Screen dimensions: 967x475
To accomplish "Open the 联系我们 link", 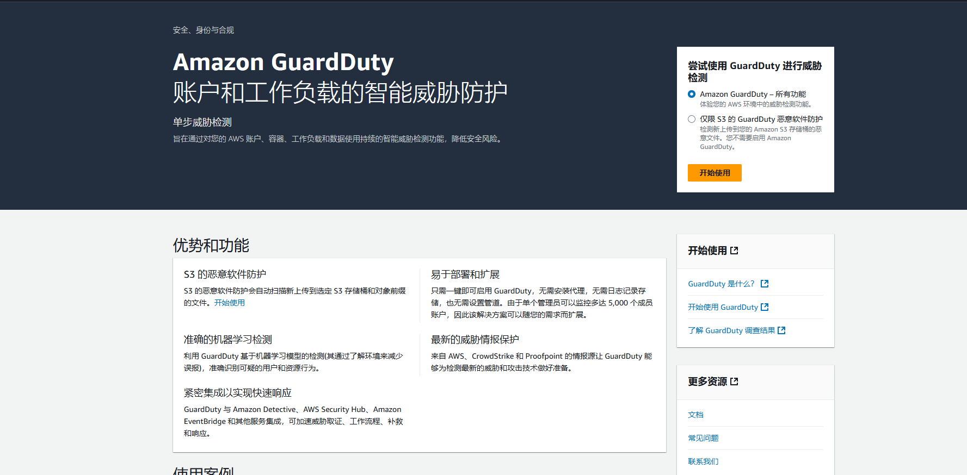I will click(703, 461).
